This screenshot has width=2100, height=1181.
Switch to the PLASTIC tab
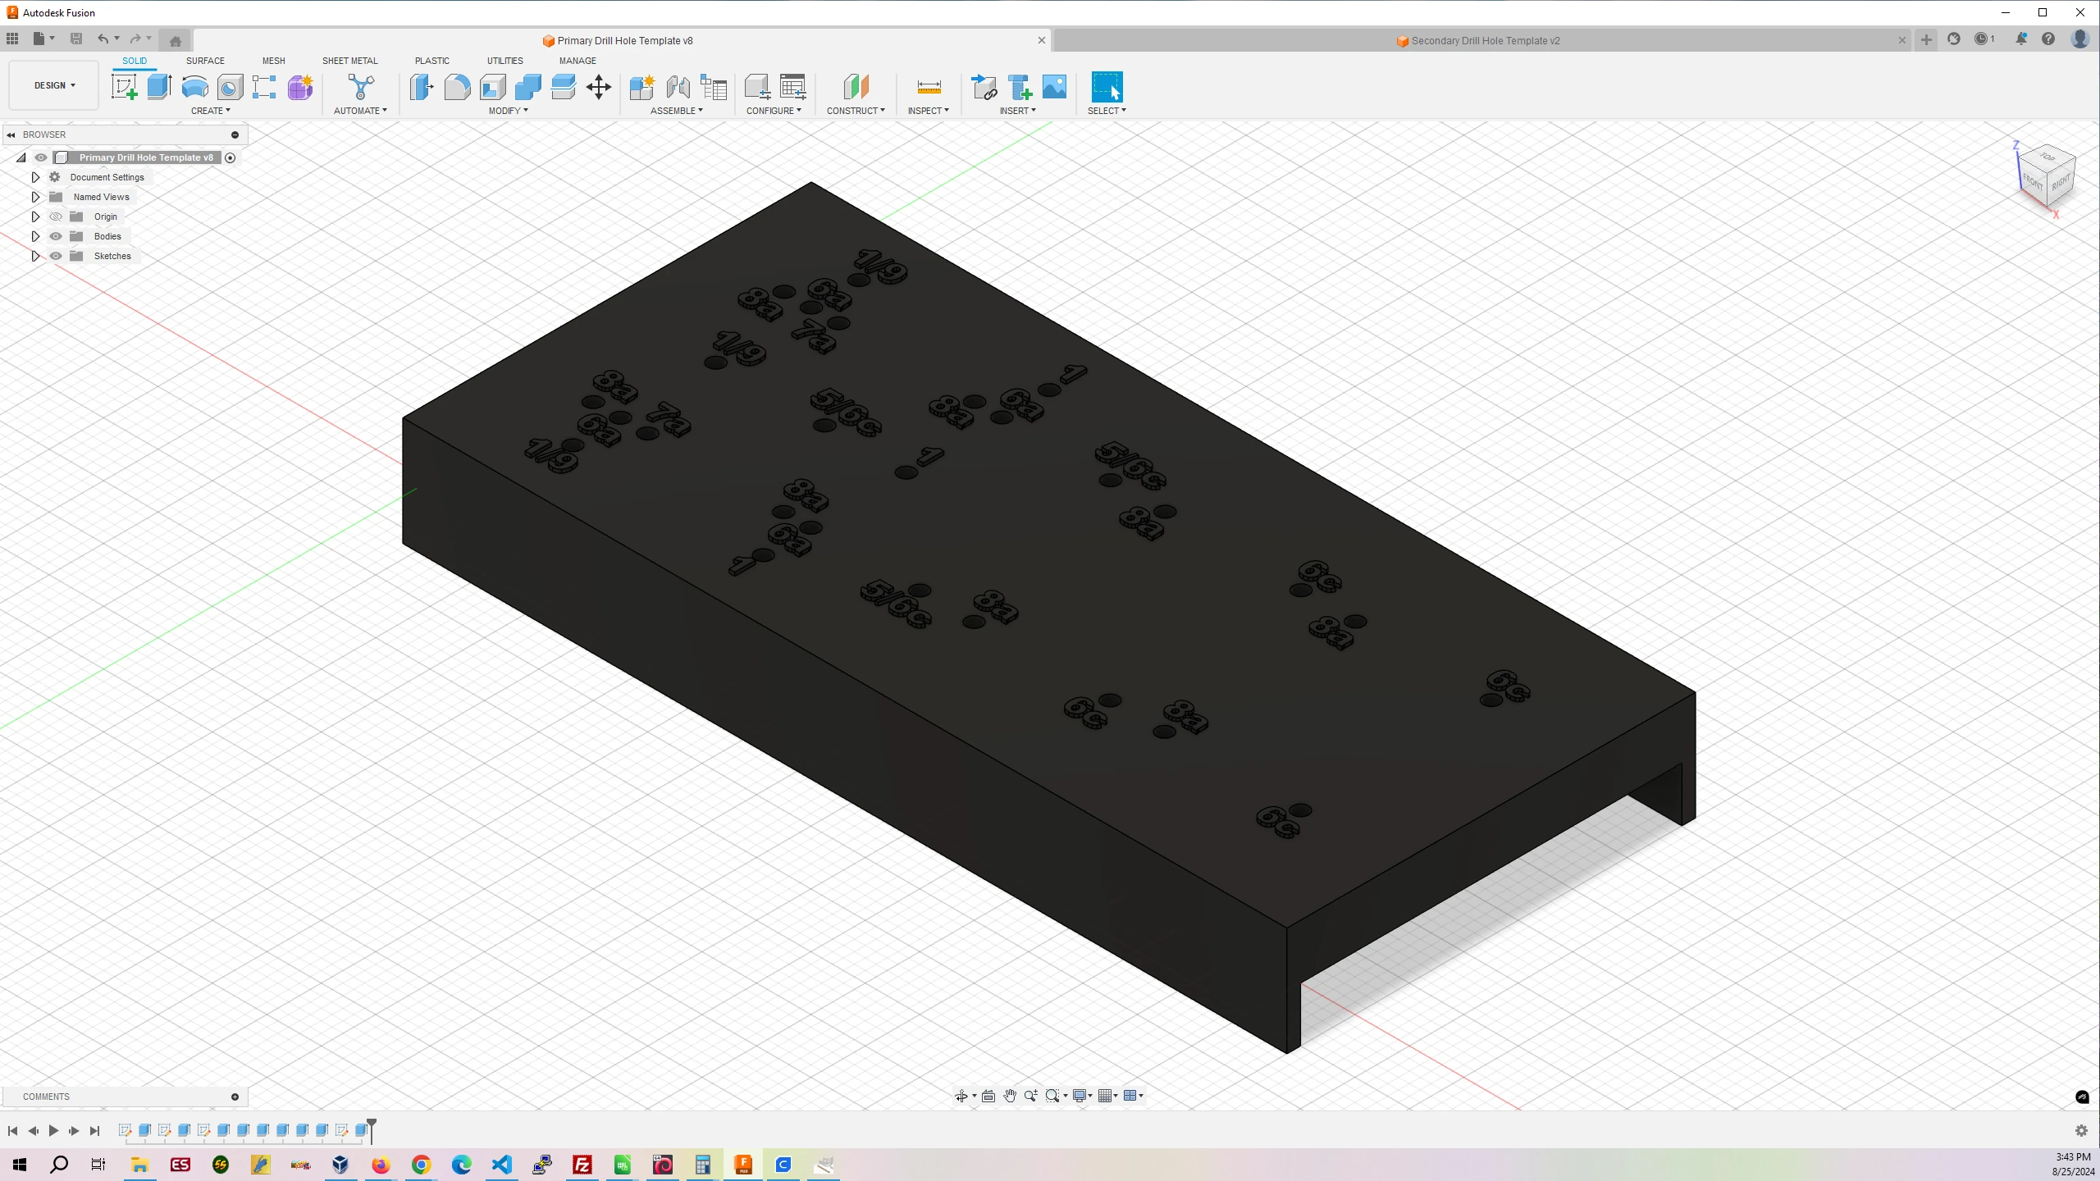(432, 61)
